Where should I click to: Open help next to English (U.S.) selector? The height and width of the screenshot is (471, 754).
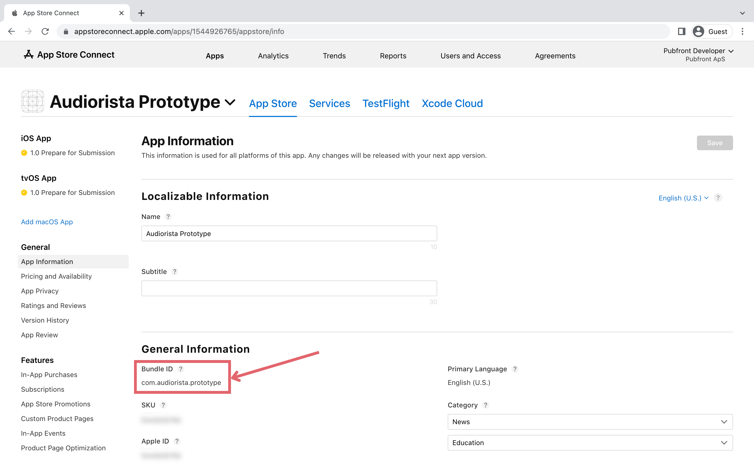718,198
